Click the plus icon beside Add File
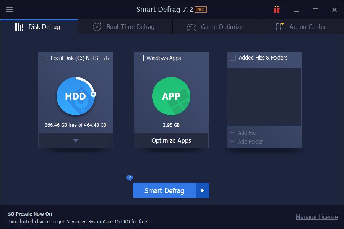The width and height of the screenshot is (344, 229). pyautogui.click(x=232, y=133)
